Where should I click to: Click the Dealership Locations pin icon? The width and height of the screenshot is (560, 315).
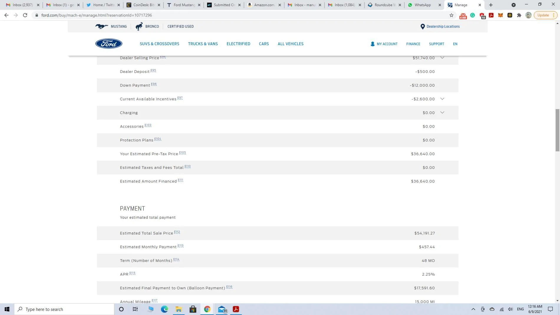422,27
